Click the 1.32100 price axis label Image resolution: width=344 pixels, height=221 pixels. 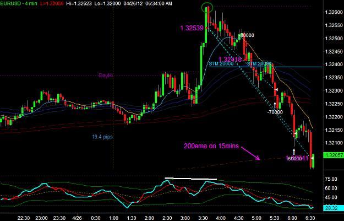click(x=334, y=143)
